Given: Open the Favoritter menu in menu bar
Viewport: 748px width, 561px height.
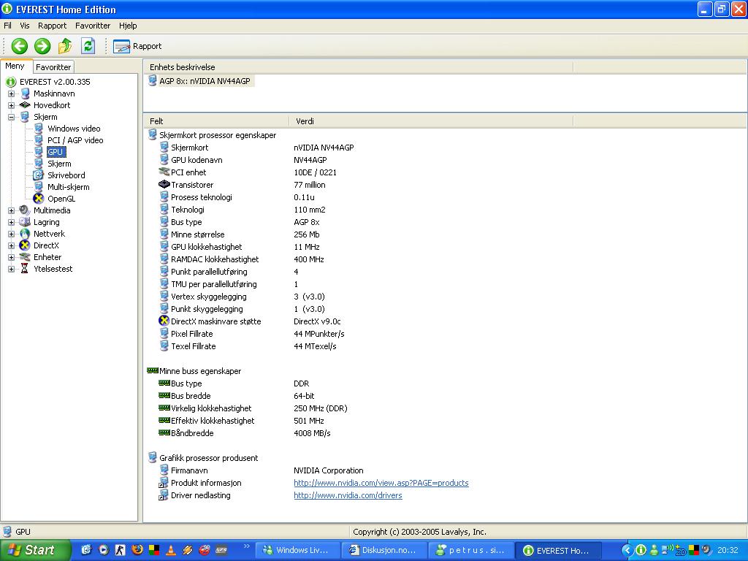Looking at the screenshot, I should [93, 26].
